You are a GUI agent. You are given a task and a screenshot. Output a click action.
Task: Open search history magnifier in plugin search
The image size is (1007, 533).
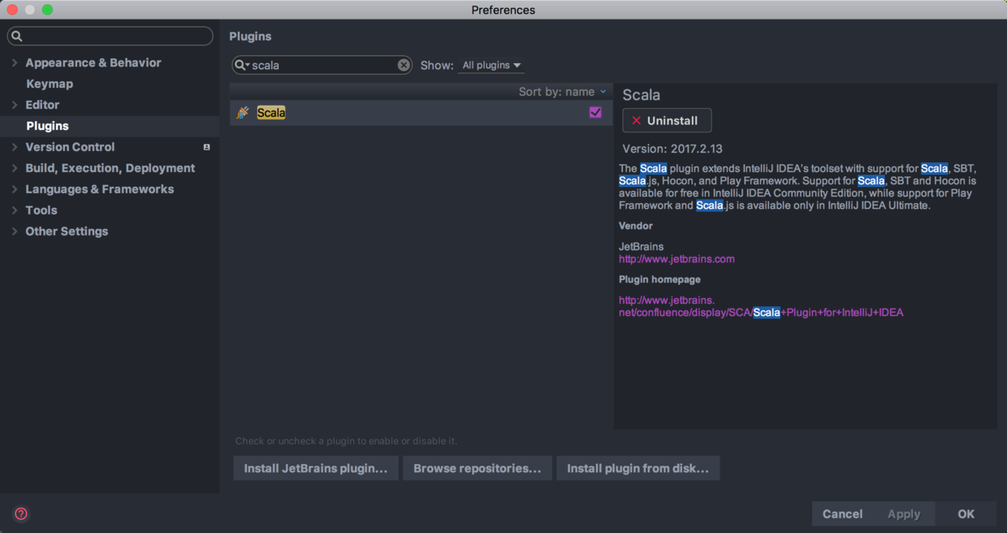(242, 65)
